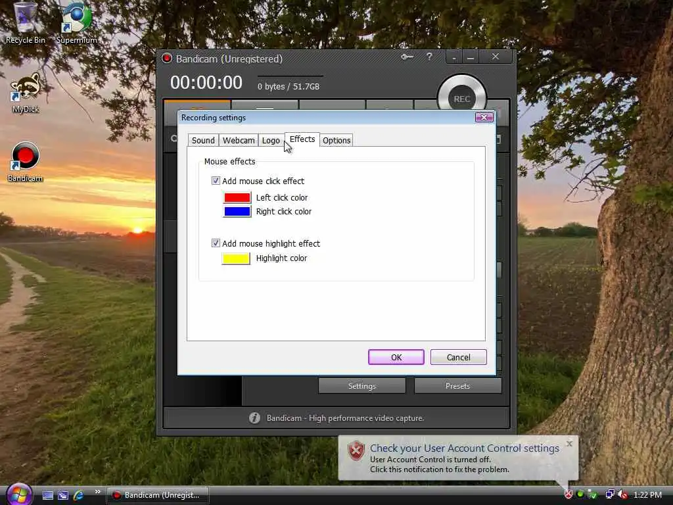Pick the blue Right click color swatch
This screenshot has width=673, height=505.
(237, 211)
